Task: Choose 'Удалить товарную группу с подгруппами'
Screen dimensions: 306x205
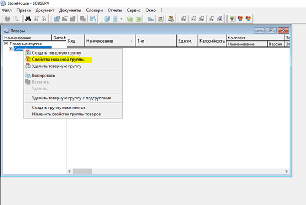Action: pyautogui.click(x=73, y=98)
